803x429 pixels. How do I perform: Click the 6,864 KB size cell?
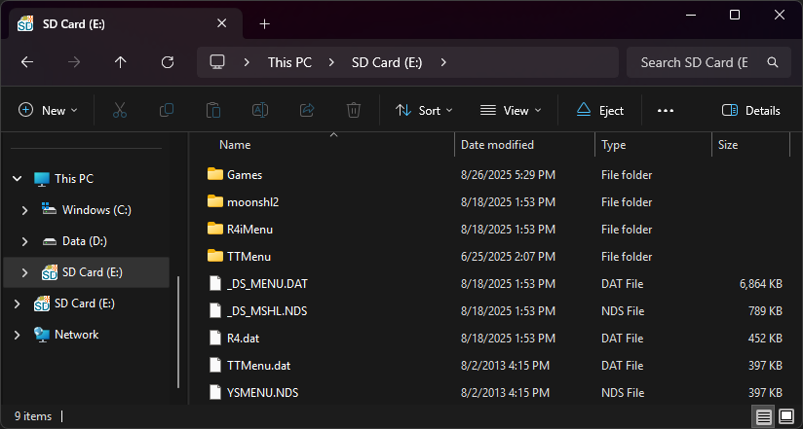pyautogui.click(x=760, y=284)
